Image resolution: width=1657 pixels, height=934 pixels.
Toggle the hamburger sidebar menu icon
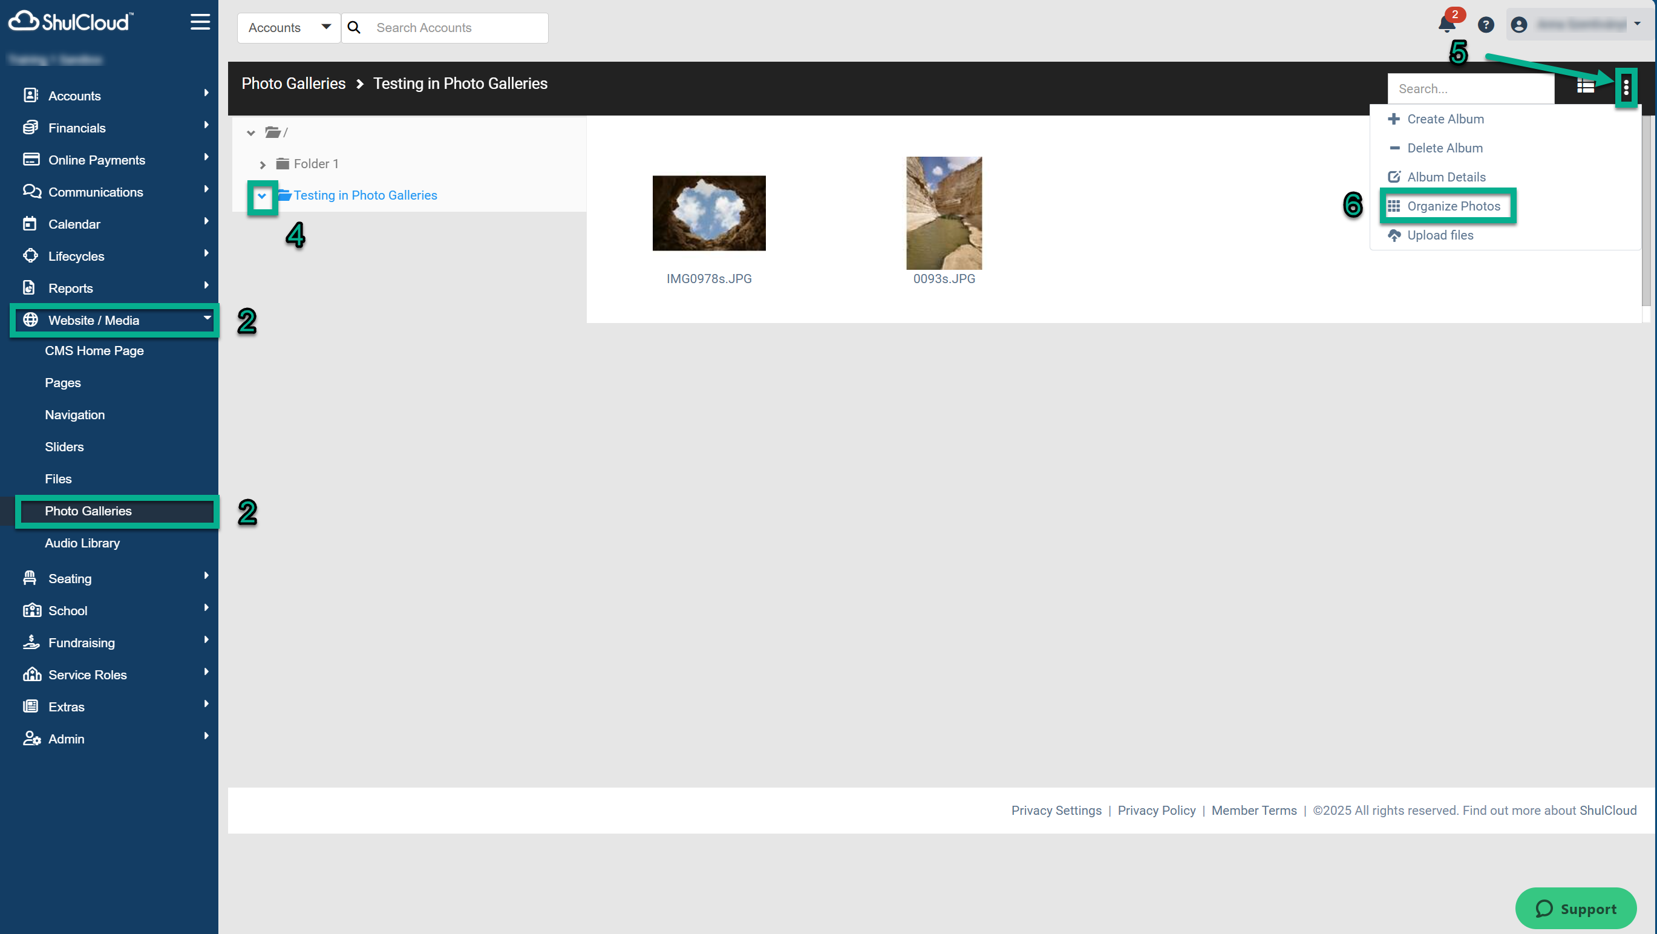pos(200,22)
